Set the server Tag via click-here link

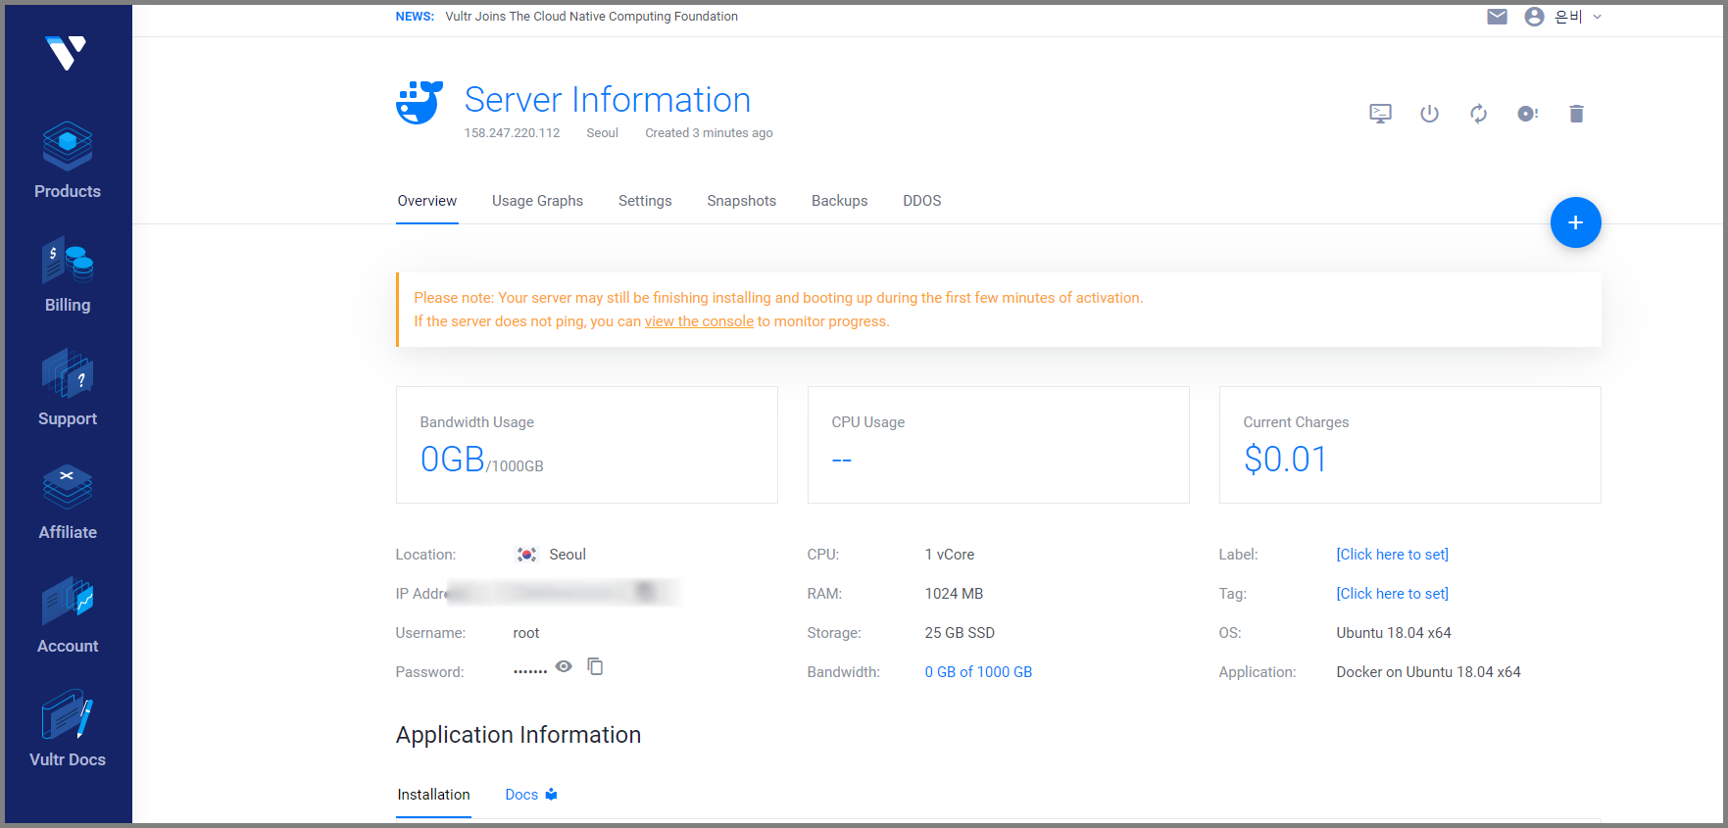1392,594
